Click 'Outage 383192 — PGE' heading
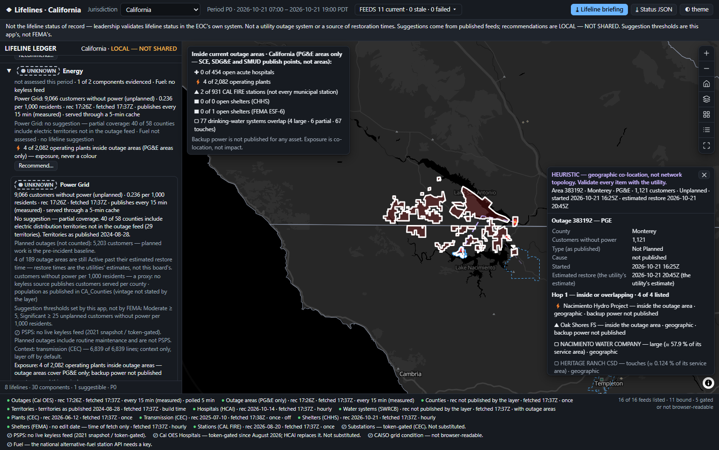The height and width of the screenshot is (450, 719). click(x=581, y=221)
